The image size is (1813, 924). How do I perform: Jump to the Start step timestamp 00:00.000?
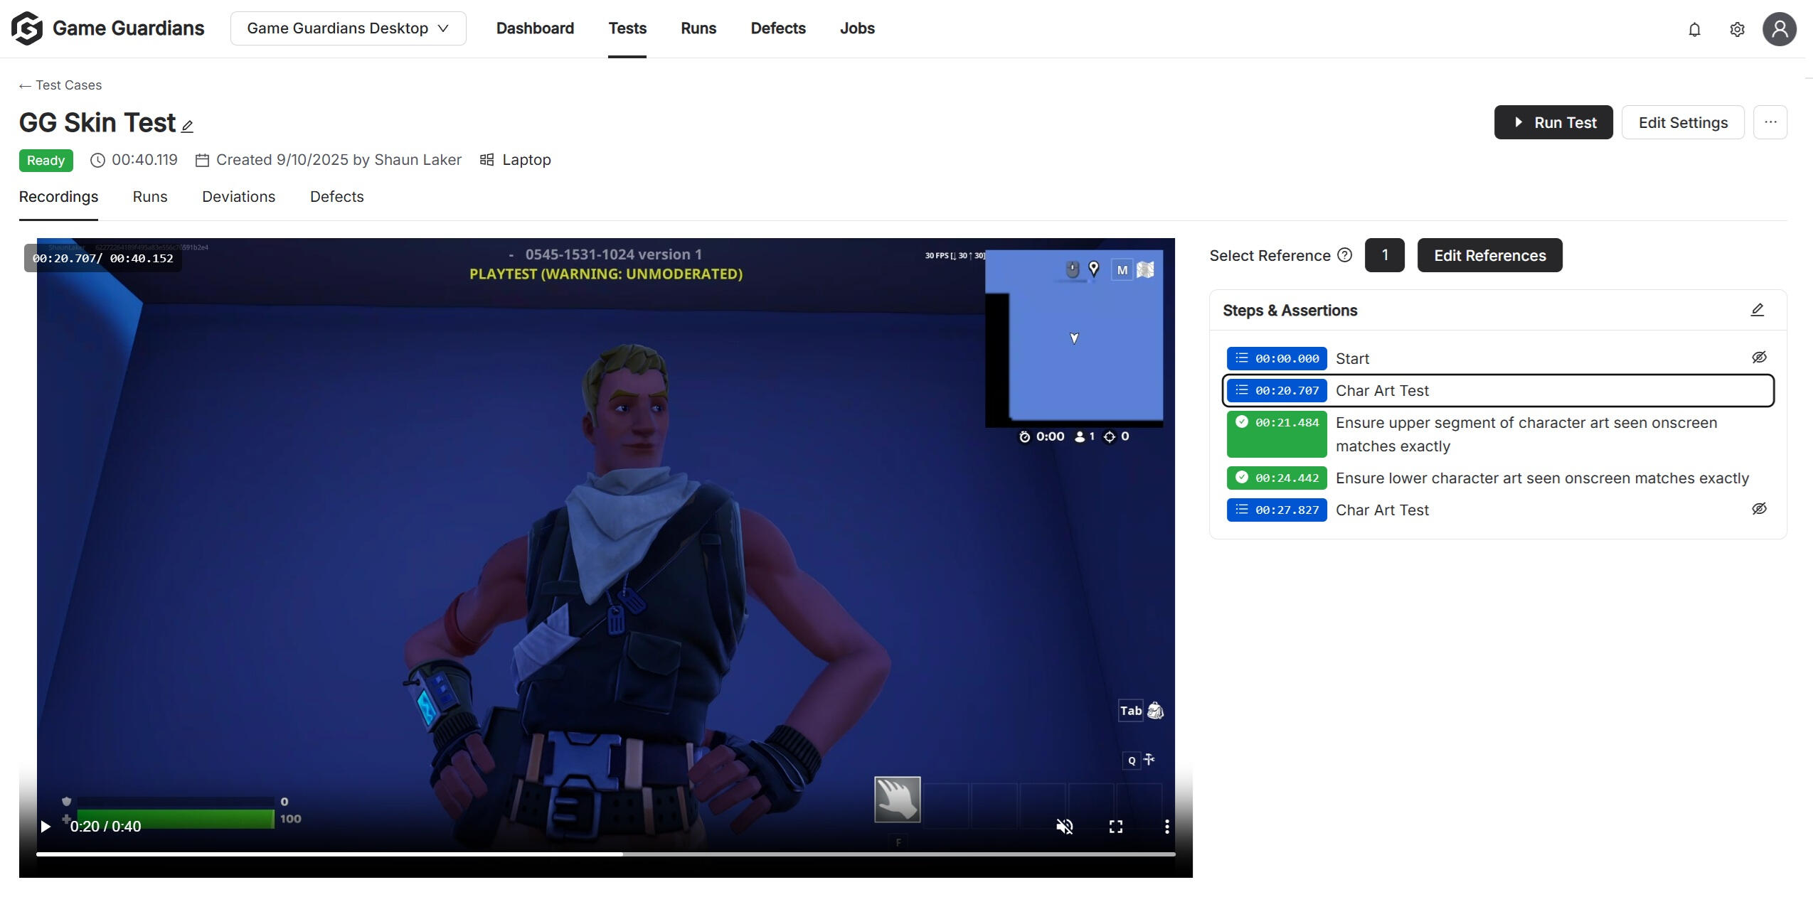click(1277, 358)
